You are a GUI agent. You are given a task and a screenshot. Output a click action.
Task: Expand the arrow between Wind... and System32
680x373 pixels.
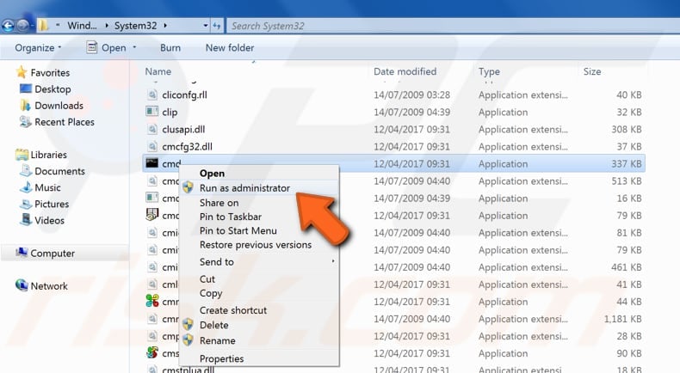(x=107, y=26)
